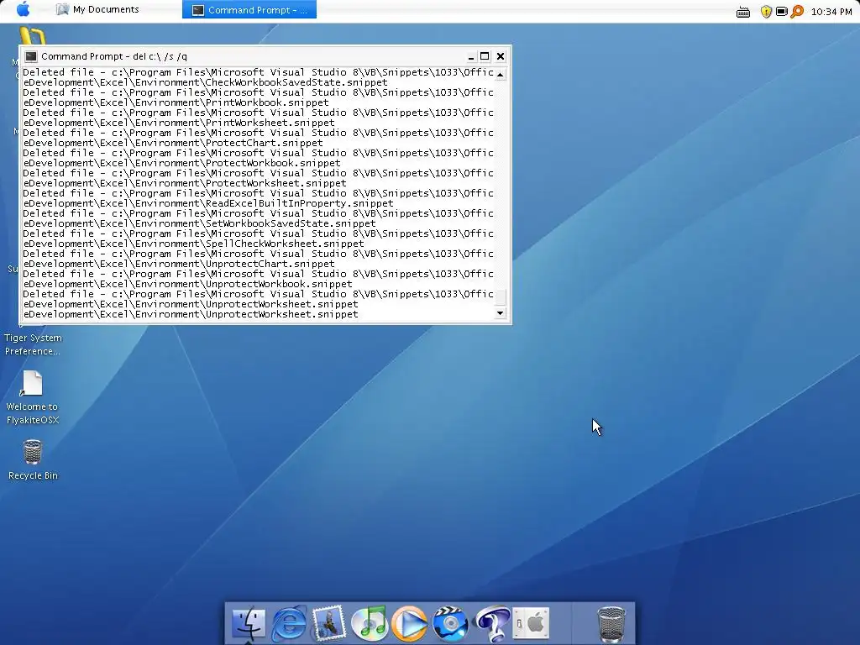The image size is (860, 645).
Task: Open the Mail stamp icon in the dock
Action: click(329, 623)
